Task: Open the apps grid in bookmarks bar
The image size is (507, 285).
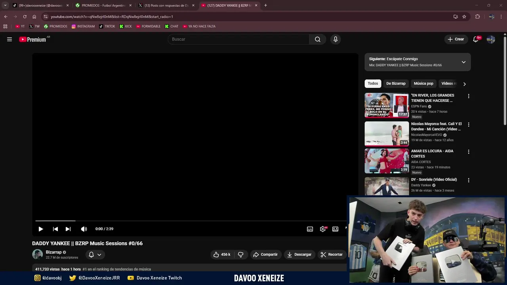Action: [5, 27]
